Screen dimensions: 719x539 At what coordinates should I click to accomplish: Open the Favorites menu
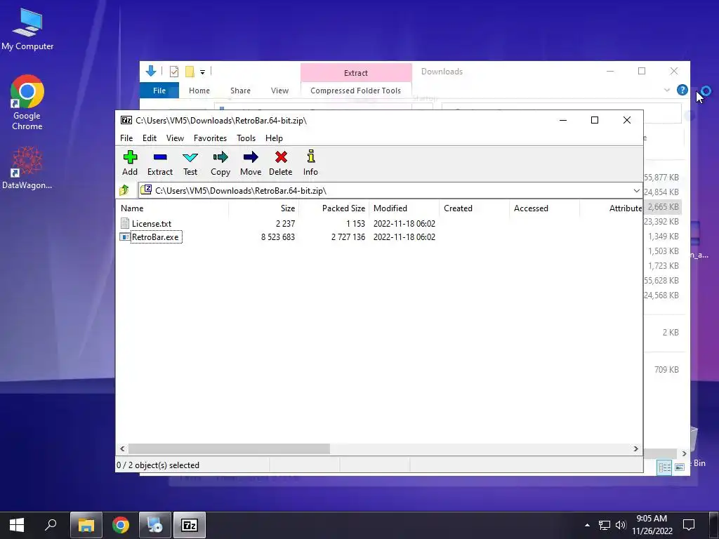pos(211,138)
